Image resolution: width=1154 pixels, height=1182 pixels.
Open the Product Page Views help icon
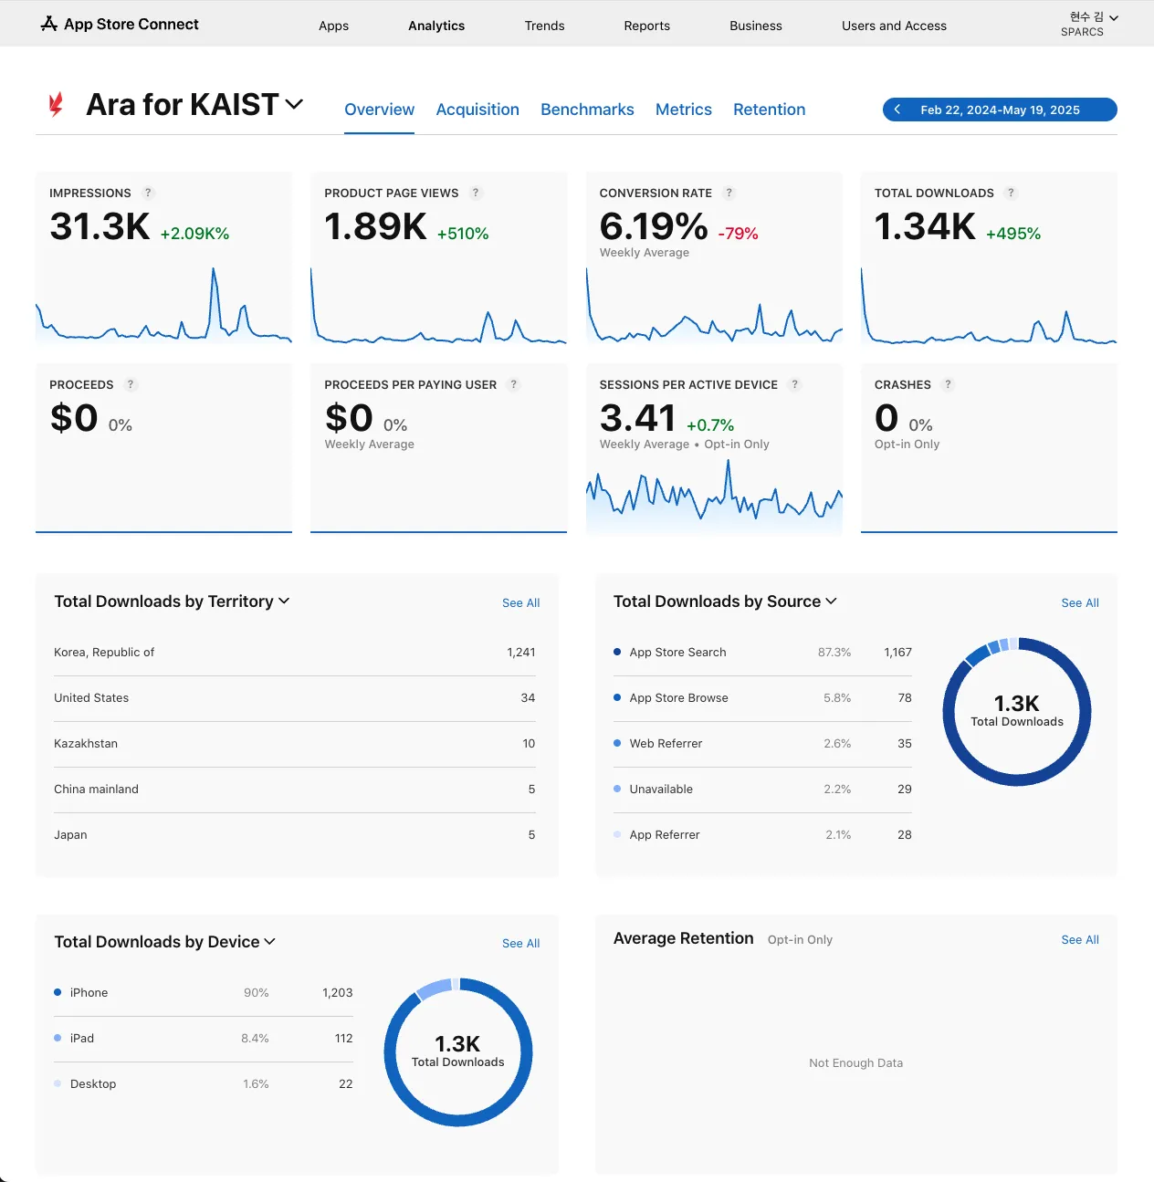click(x=476, y=193)
